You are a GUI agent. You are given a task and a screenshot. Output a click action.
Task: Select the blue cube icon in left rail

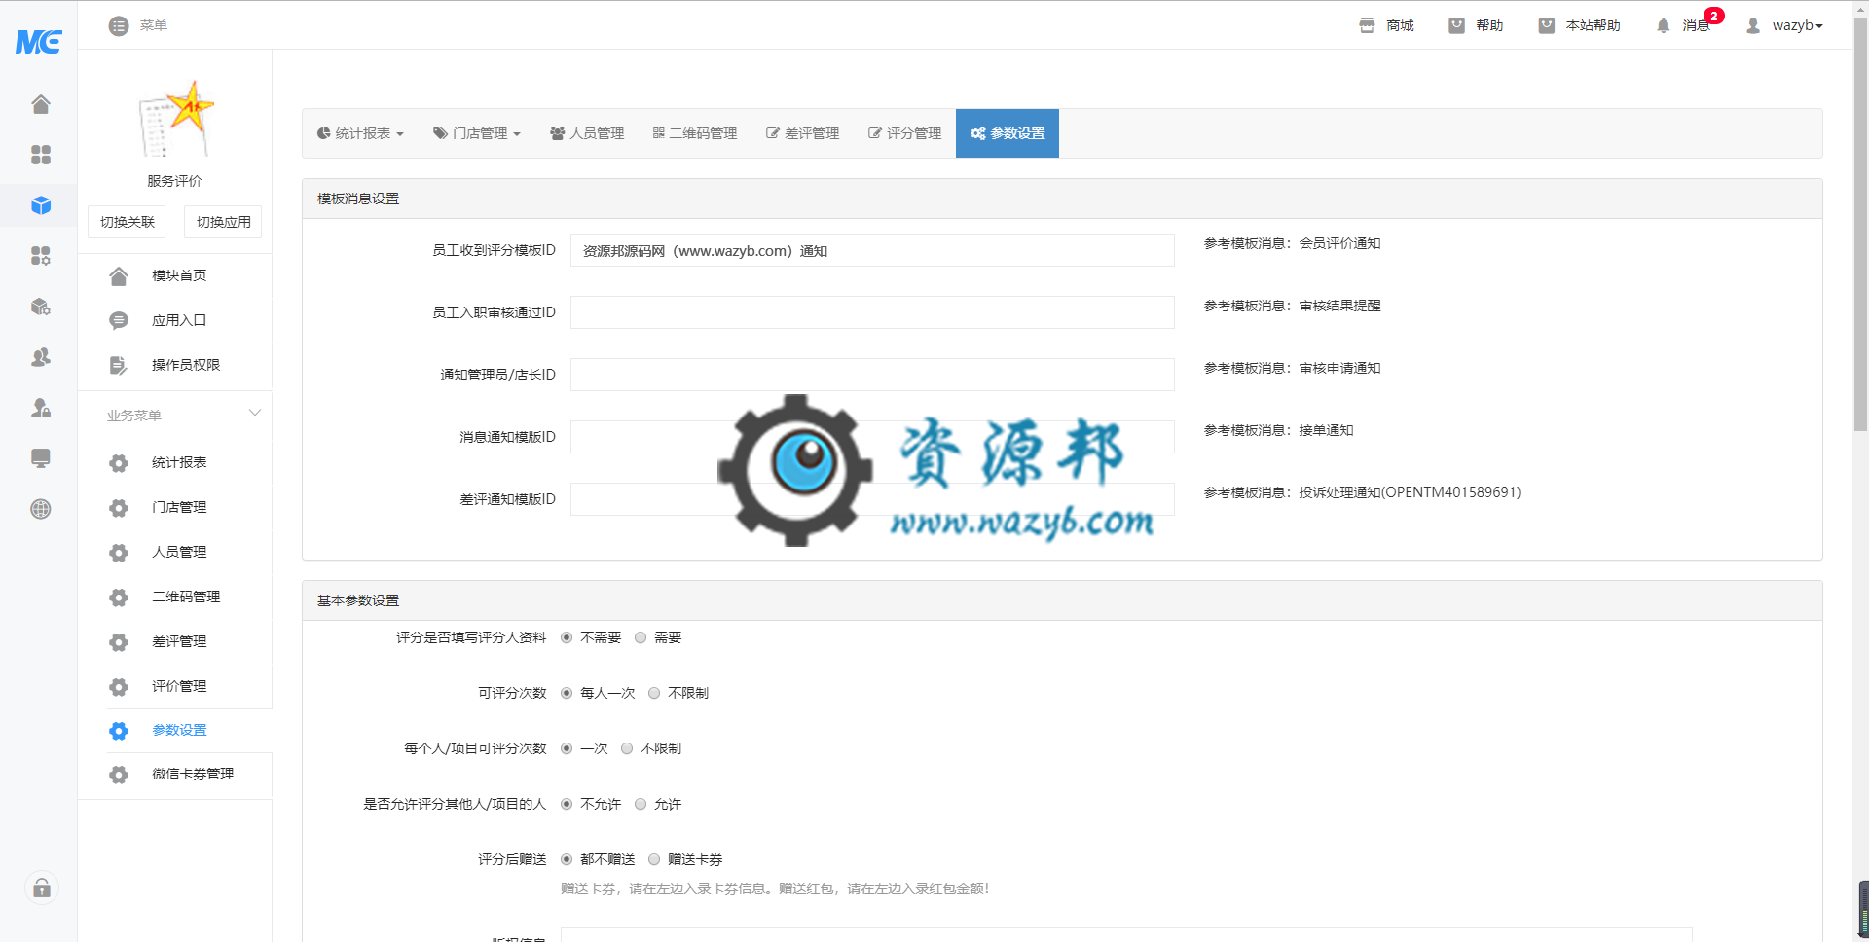click(x=41, y=205)
